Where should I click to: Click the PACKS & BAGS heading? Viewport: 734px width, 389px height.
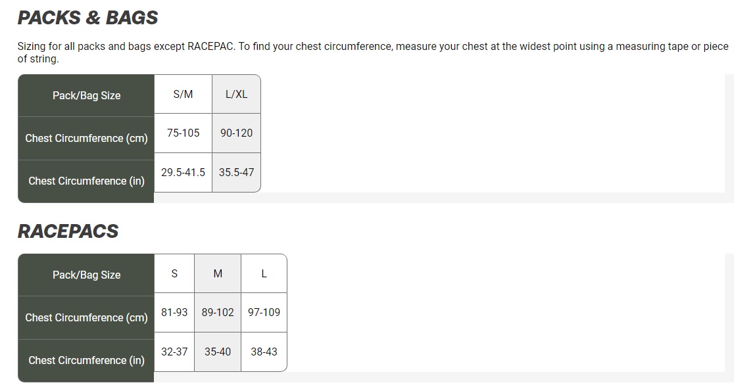point(87,18)
